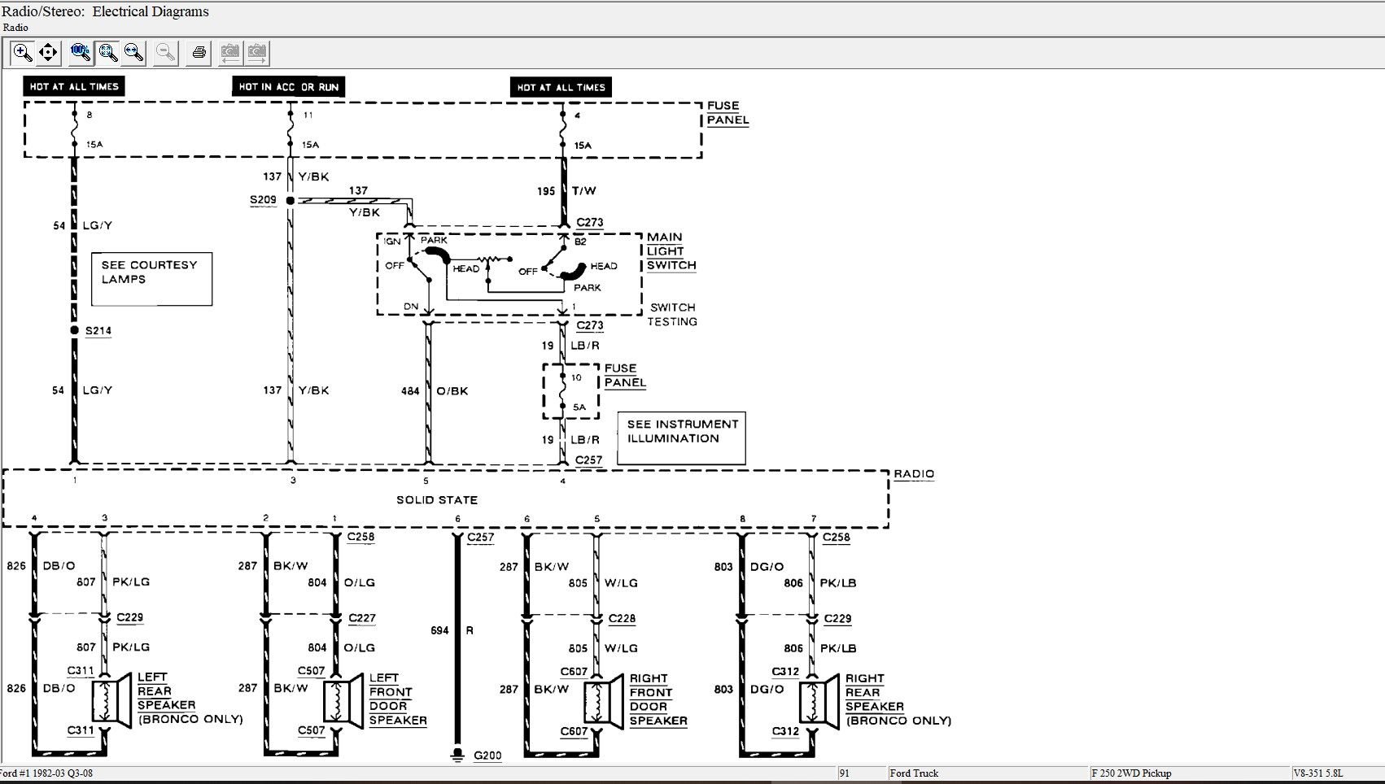This screenshot has height=784, width=1385.
Task: Click the next snapshot camera icon
Action: (x=257, y=53)
